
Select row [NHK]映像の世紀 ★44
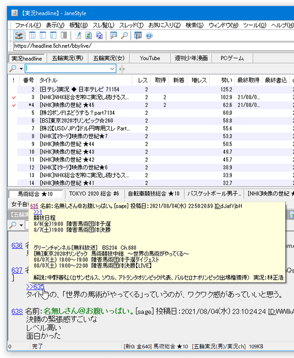tap(156, 144)
